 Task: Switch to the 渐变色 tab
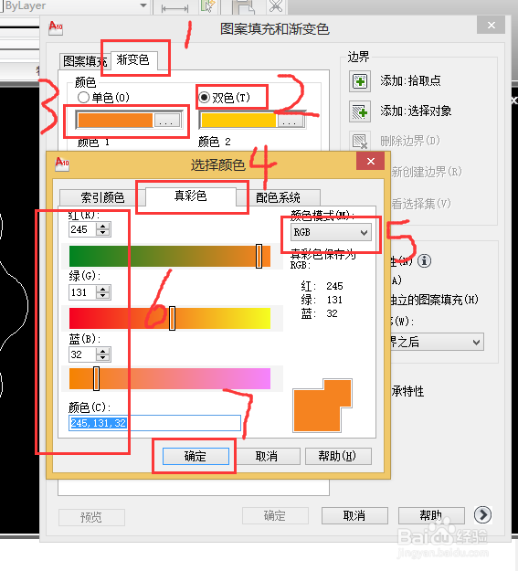pos(133,59)
